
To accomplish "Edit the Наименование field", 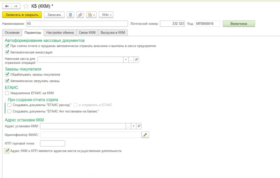I will click(77, 24).
